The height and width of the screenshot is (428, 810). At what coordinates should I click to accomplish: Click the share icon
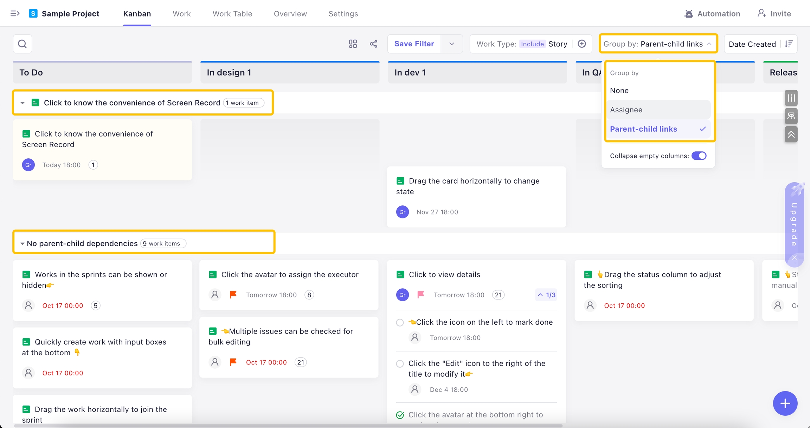373,44
